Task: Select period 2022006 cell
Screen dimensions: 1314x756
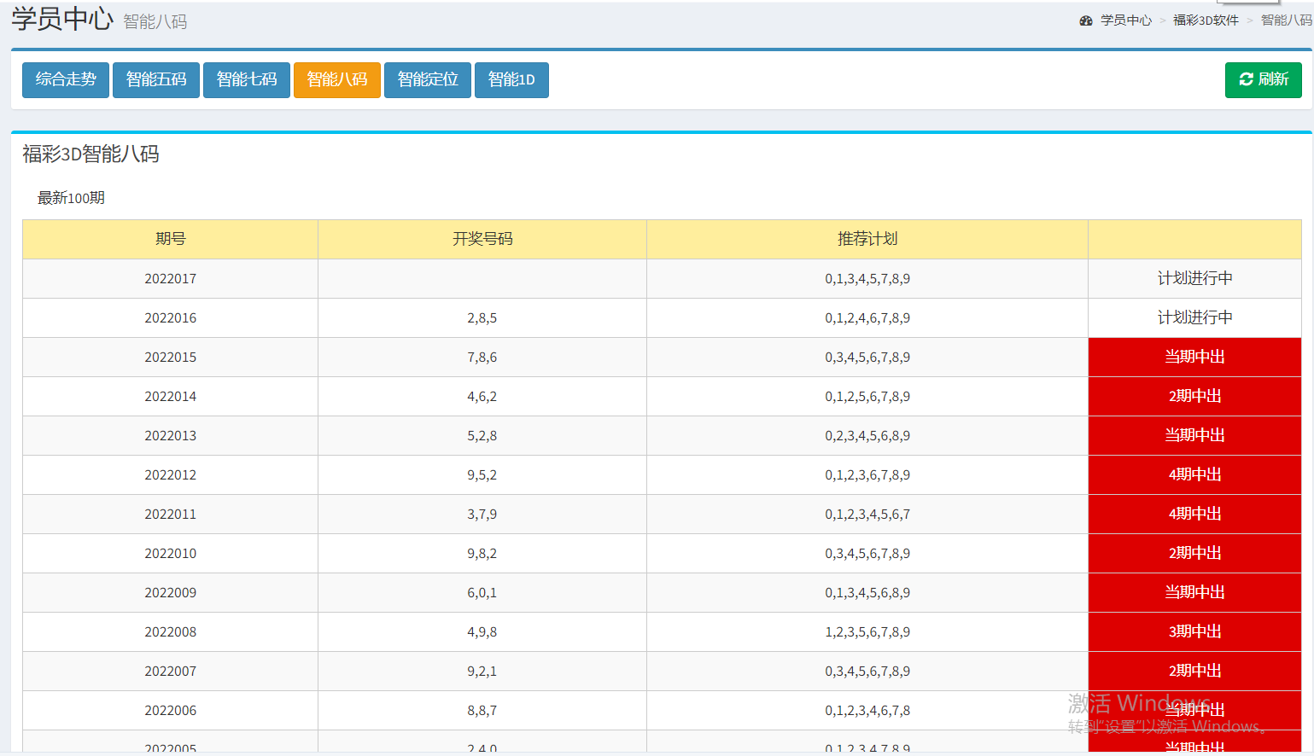Action: [x=171, y=711]
